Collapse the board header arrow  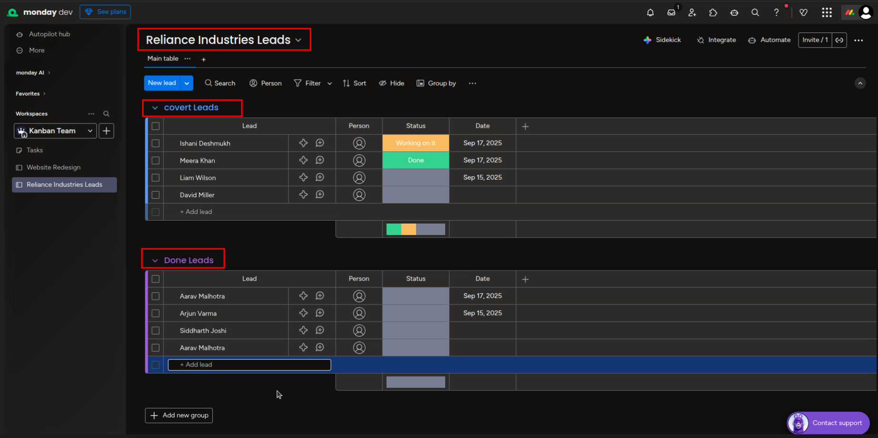coord(860,83)
